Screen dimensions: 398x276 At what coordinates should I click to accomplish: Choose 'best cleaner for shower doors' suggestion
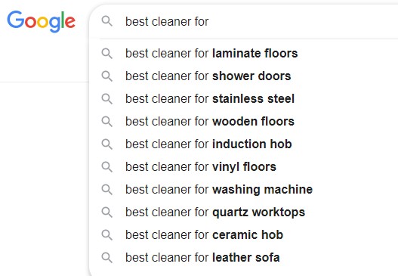244,76
